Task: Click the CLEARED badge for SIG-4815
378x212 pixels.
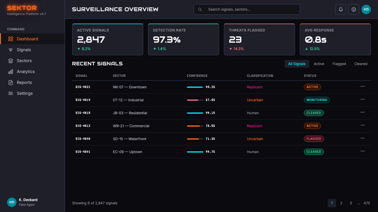Action: (x=314, y=113)
